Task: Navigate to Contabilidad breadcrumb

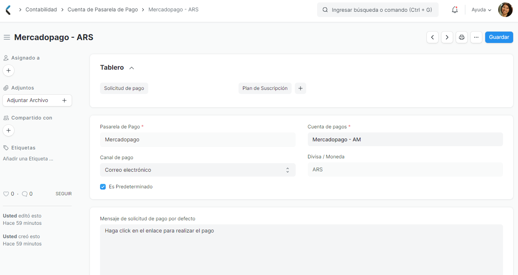Action: tap(41, 9)
